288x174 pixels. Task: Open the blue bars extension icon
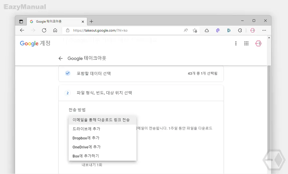229,31
